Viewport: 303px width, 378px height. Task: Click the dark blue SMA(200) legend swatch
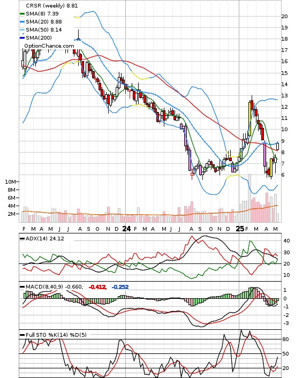tap(22, 38)
